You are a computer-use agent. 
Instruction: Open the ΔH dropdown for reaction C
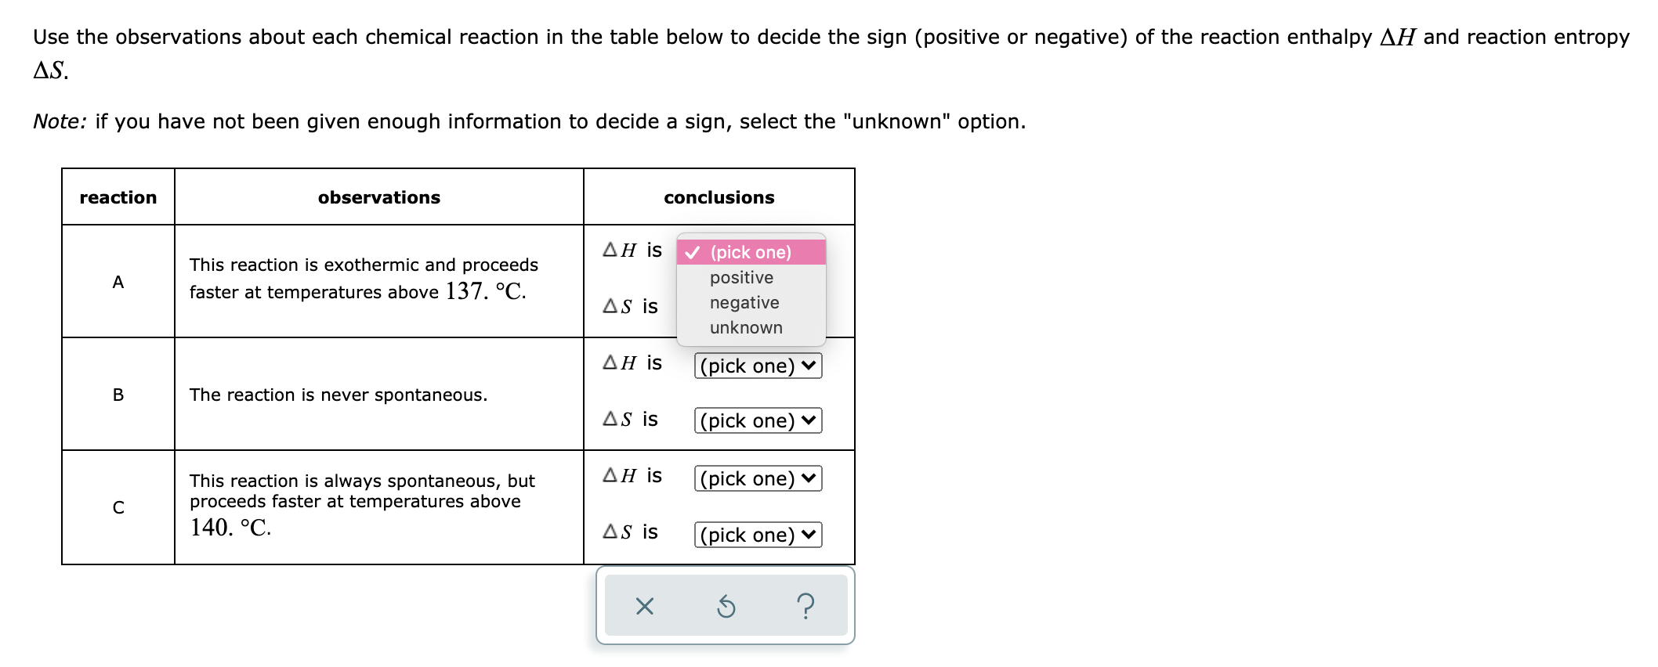coord(756,478)
